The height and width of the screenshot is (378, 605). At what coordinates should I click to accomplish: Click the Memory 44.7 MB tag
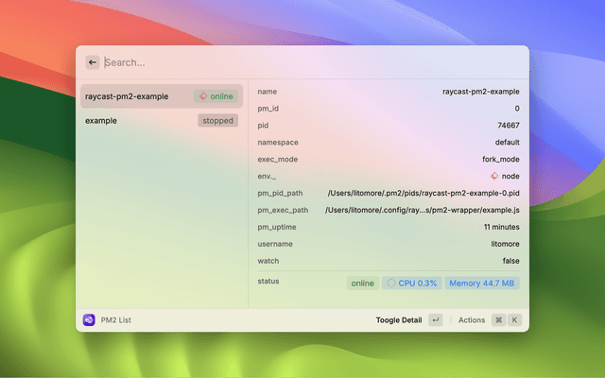pyautogui.click(x=482, y=283)
